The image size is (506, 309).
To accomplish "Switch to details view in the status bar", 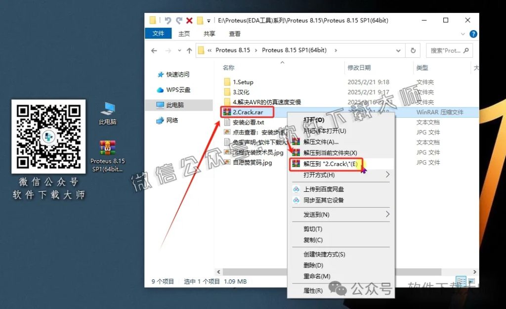I will [x=462, y=281].
